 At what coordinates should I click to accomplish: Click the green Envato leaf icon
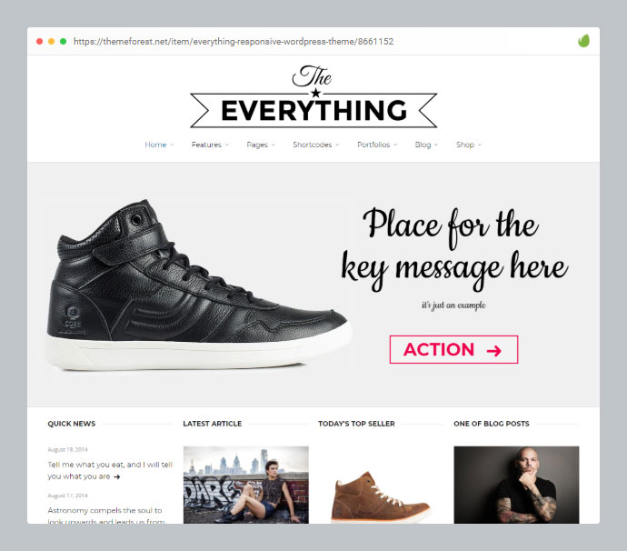pos(583,41)
